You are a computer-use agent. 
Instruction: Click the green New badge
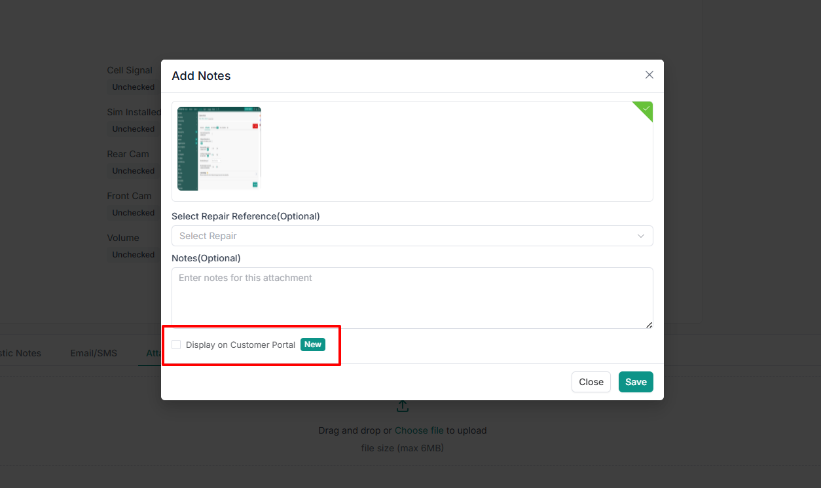[313, 345]
